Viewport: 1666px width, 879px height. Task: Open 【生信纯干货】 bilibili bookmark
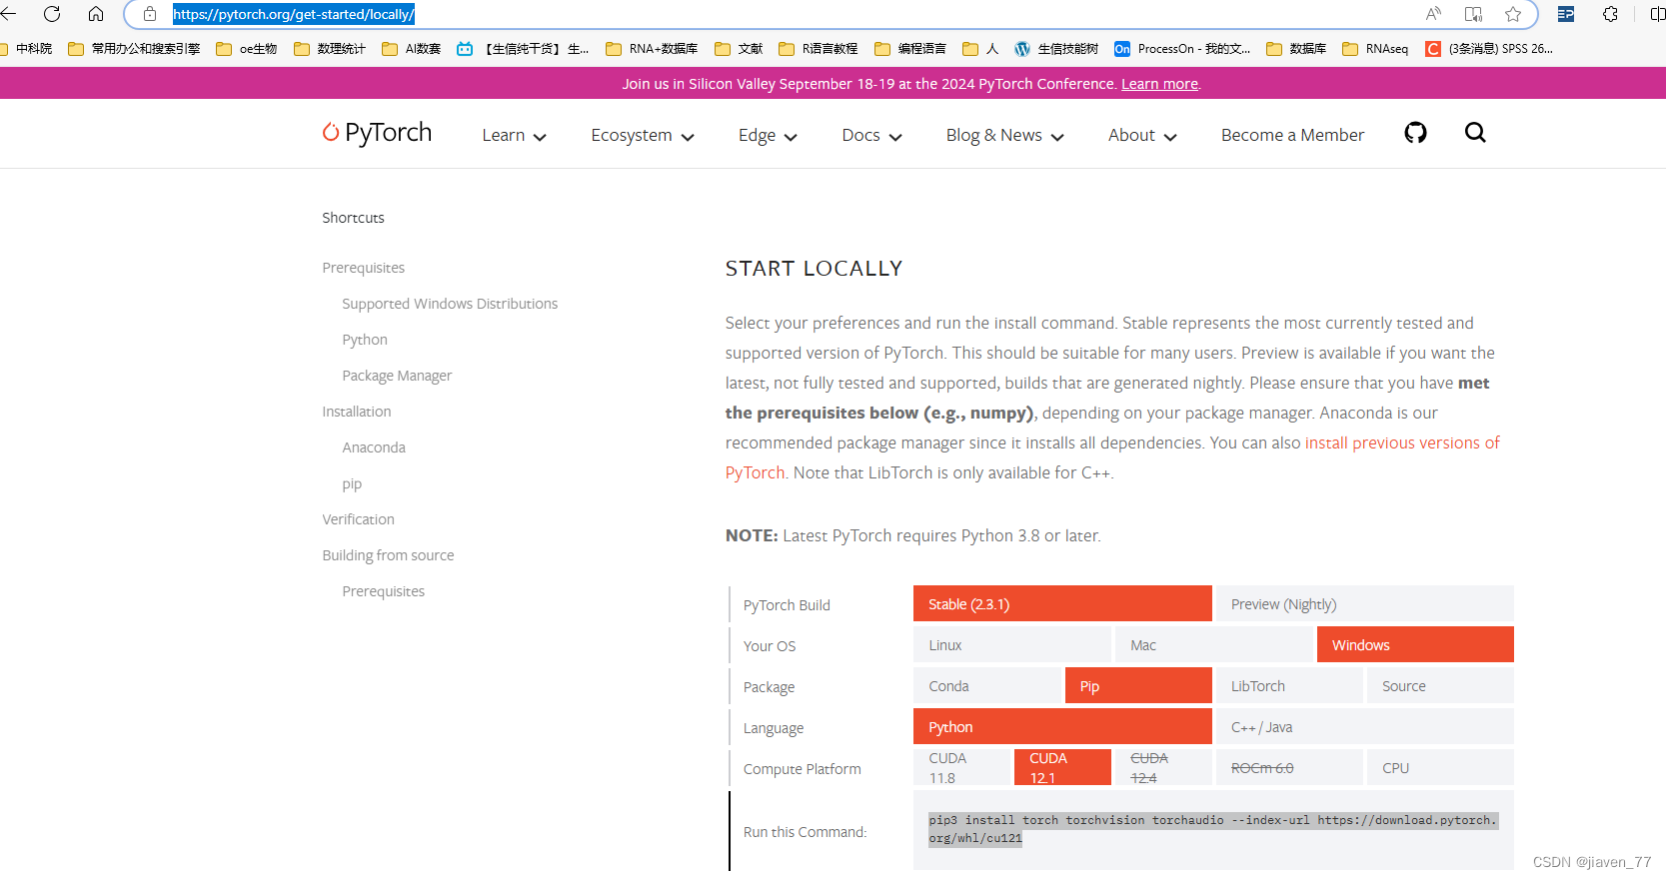coord(523,48)
